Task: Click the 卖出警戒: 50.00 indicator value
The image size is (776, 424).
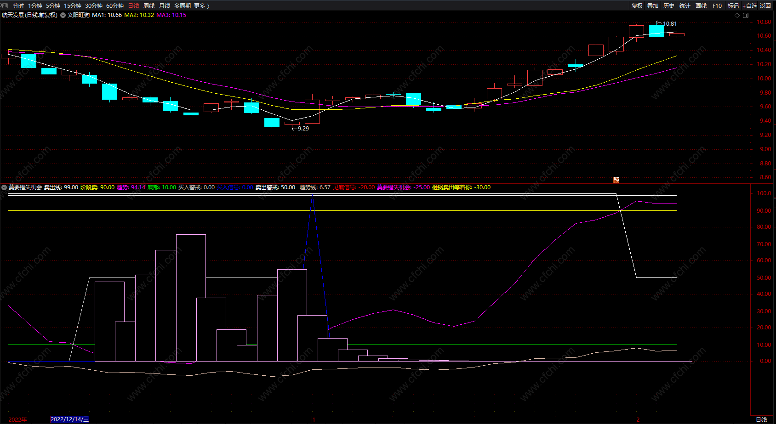Action: (x=275, y=187)
